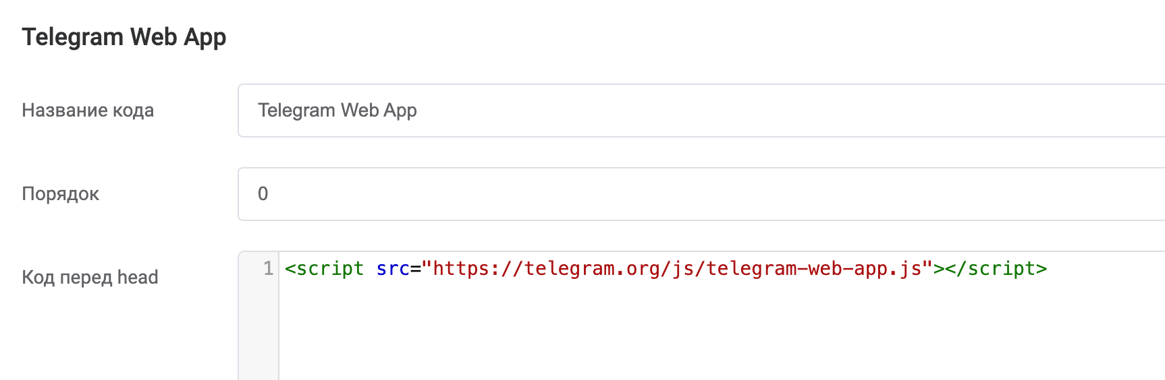Click telegram-web-app.js filename in the URL string
Screen dimensions: 1165x380
(x=813, y=268)
